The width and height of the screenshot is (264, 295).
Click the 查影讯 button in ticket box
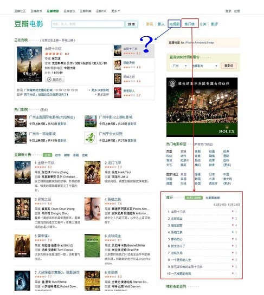coord(229,65)
